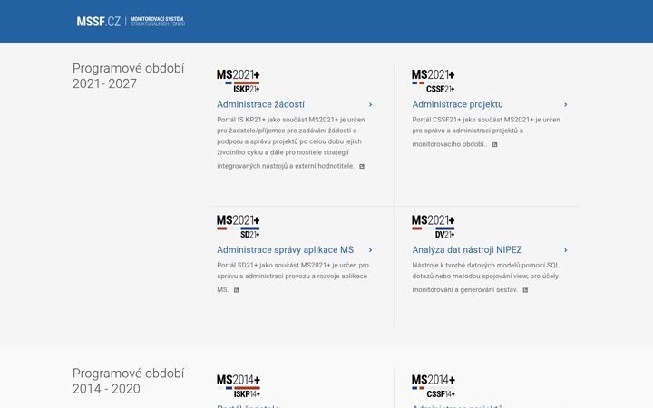Click the chevron beside Analýza dat nástroji NIPEZ

[x=566, y=250]
